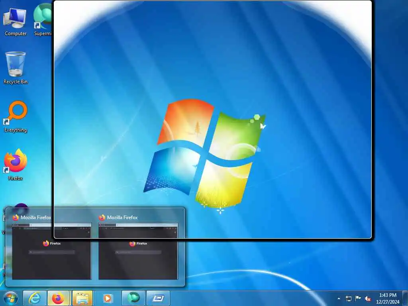Screen dimensions: 408x306
Task: Launch Internet Explorer from the taskbar
Action: 35,298
